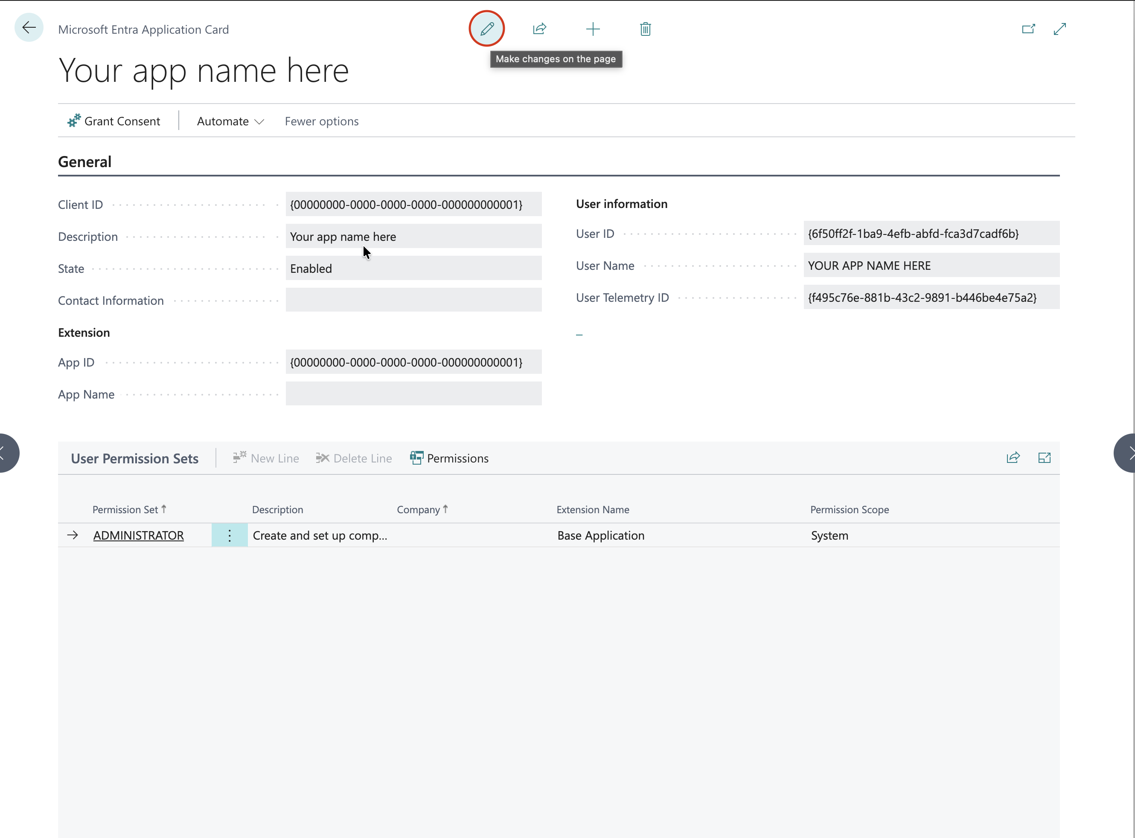Expand the Automate menu

pos(230,121)
